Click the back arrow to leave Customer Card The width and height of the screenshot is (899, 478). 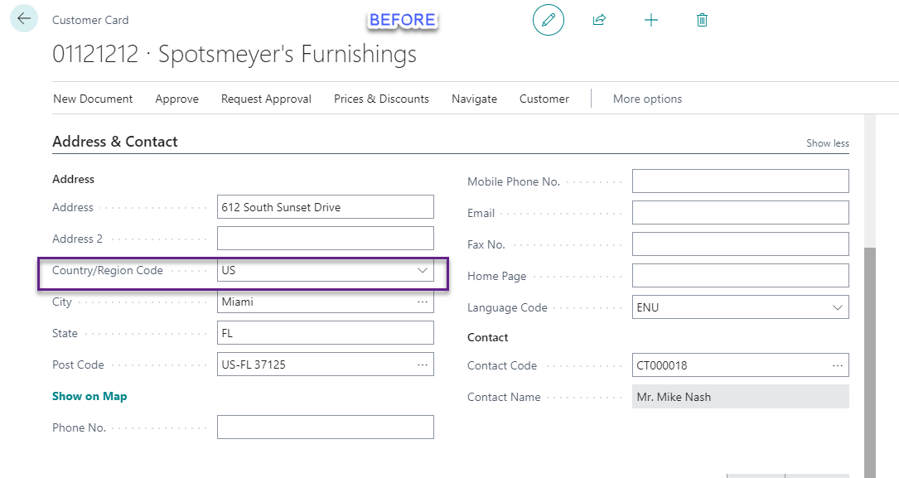click(x=23, y=18)
